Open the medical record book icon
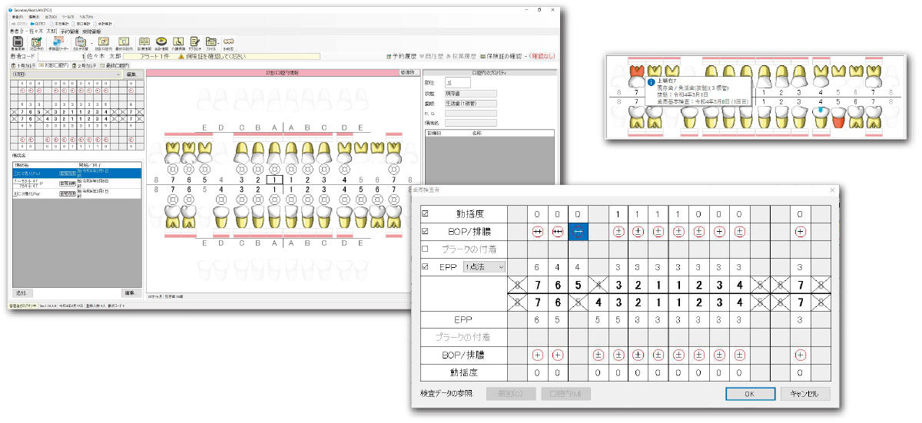The image size is (922, 423). (x=144, y=43)
